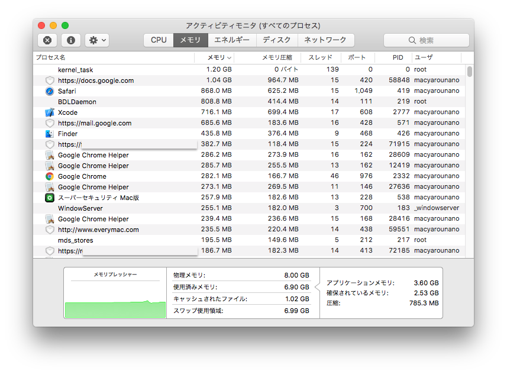Click the https://mail.google.com process name
The image size is (507, 374).
(x=95, y=123)
